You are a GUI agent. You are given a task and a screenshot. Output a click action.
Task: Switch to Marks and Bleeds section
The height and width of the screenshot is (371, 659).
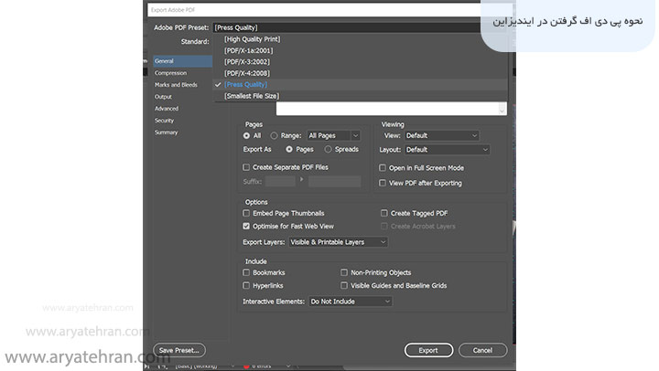176,85
